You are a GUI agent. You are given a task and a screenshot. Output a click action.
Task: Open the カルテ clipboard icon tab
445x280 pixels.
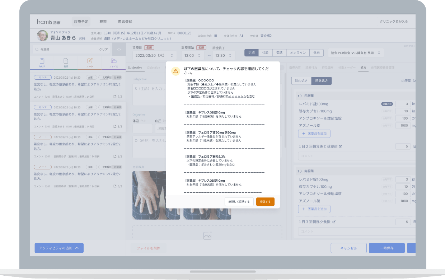tap(42, 62)
